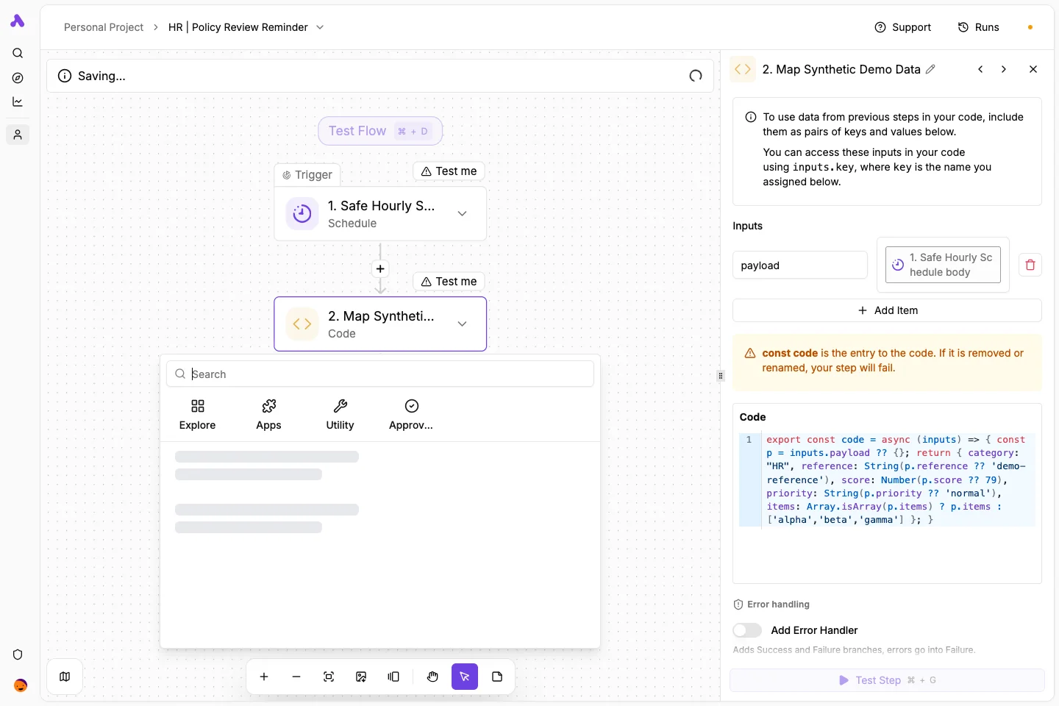Open Support from the header
1059x706 pixels.
[902, 27]
